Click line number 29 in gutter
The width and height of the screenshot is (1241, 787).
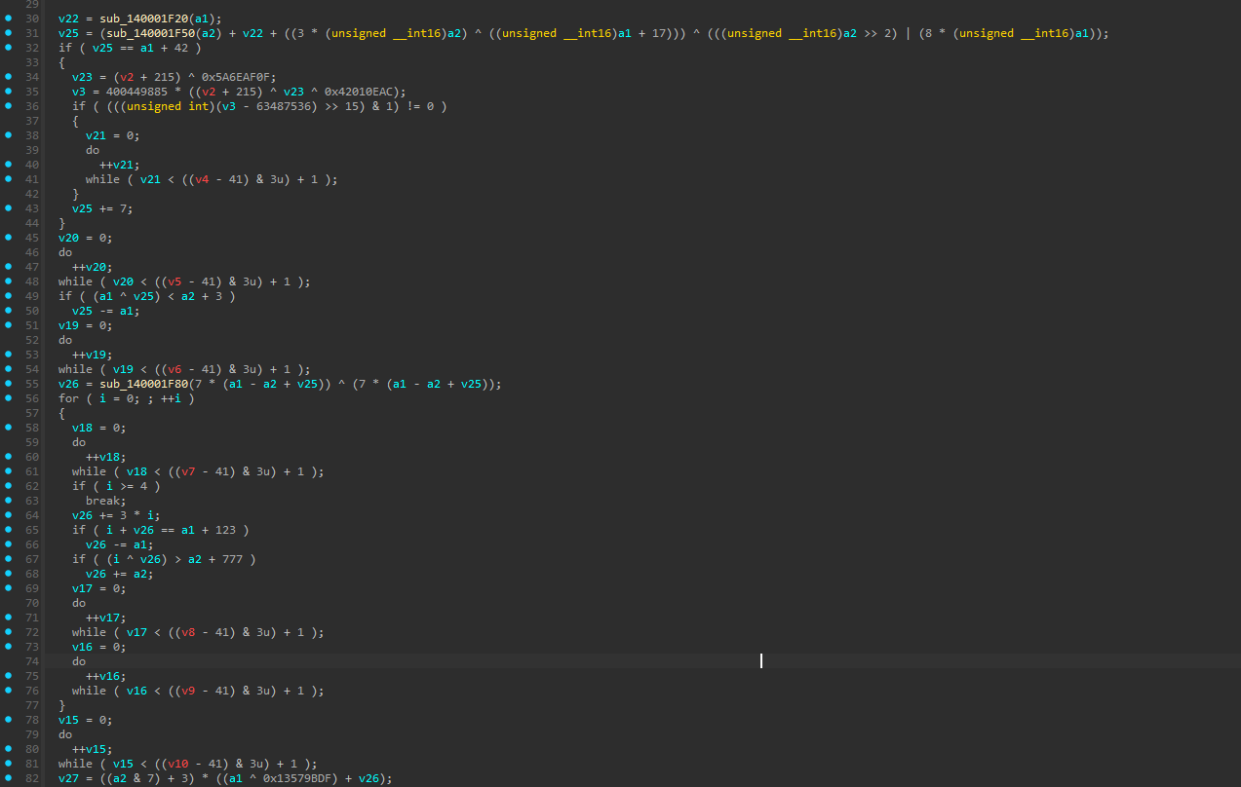32,4
